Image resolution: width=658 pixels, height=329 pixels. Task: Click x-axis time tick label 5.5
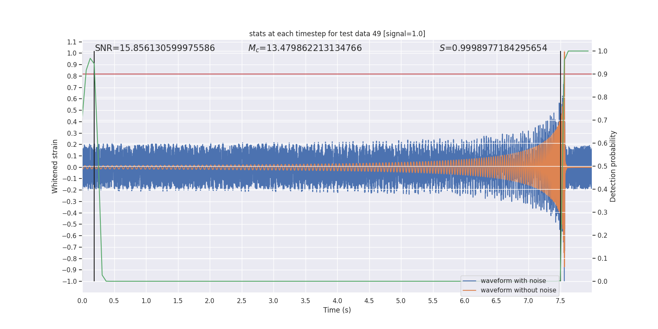[433, 301]
